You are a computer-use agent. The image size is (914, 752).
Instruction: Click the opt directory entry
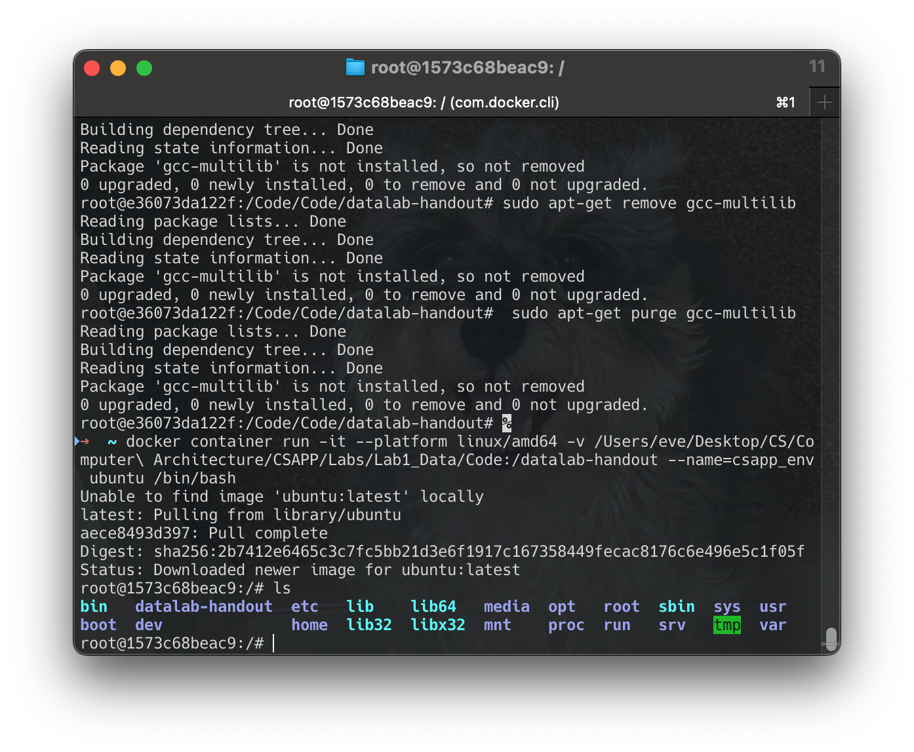coord(561,607)
